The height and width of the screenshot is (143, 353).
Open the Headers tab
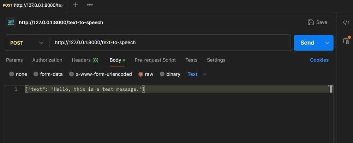pos(85,60)
